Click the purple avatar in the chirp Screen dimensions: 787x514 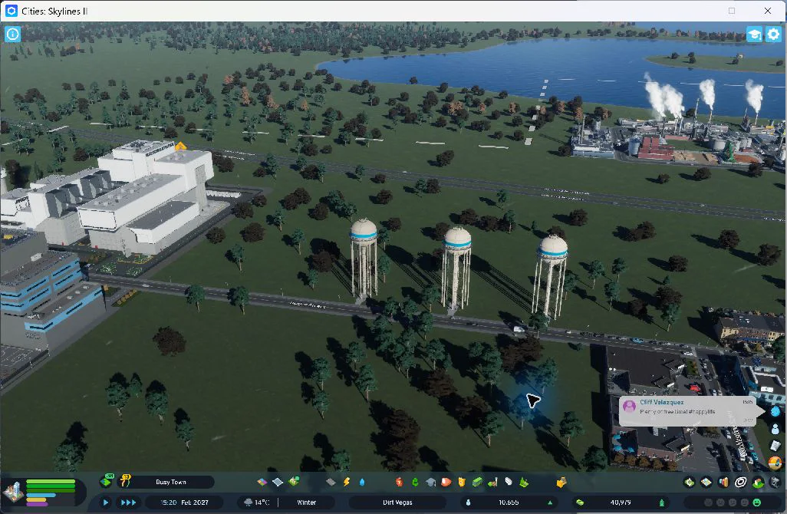pyautogui.click(x=630, y=406)
